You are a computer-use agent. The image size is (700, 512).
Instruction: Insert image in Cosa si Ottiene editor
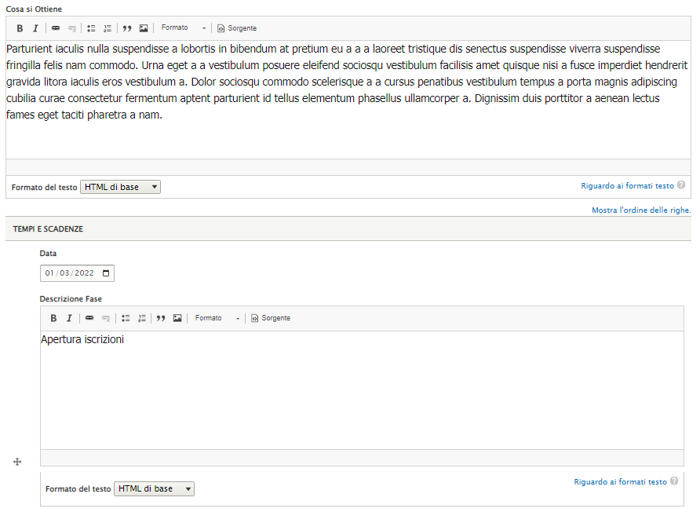click(144, 28)
